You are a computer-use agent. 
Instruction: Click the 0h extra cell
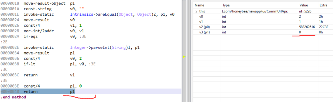point(321,33)
